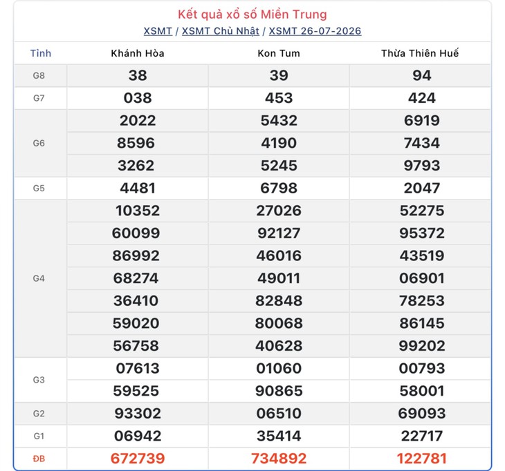Click the Thừa Thiên Huế special prize 122781
505x471 pixels.
(421, 459)
